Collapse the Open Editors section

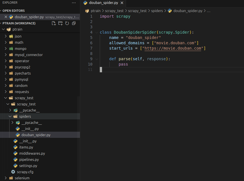(x=13, y=11)
